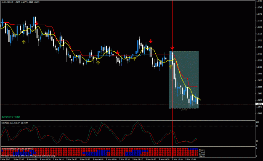Select the olive up arrow near 07:30
The height and width of the screenshot is (161, 263).
pos(134,58)
